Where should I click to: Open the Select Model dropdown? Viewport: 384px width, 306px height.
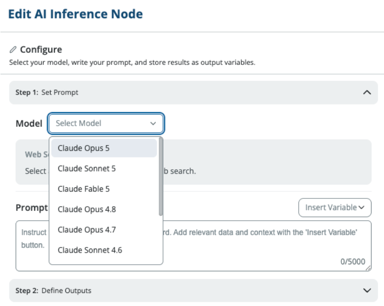pyautogui.click(x=106, y=123)
